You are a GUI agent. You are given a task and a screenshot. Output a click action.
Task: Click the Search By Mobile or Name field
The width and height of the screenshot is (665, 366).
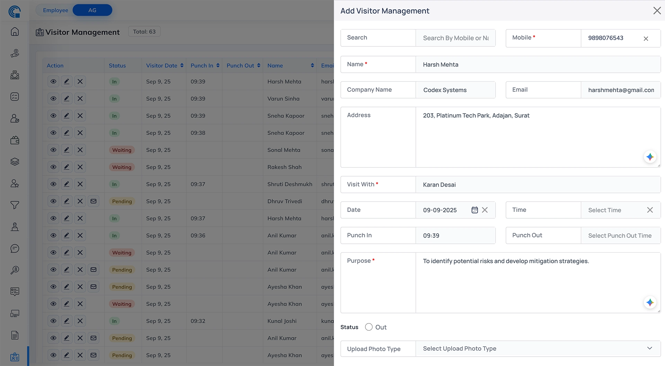455,38
